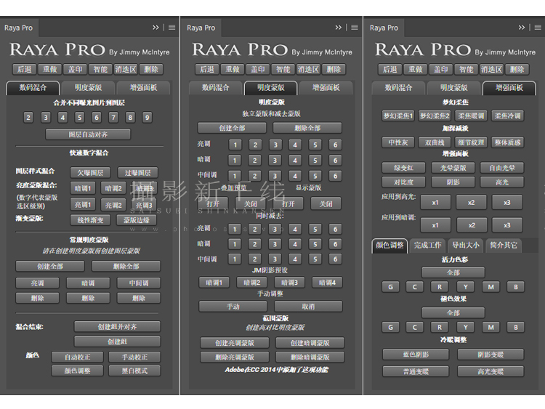Apply the 柔焦冷调 effect
The height and width of the screenshot is (409, 545).
pos(507,116)
